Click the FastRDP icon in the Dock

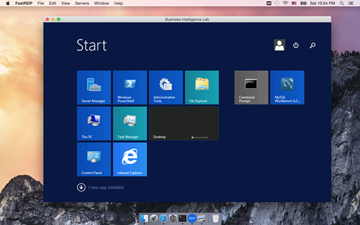pyautogui.click(x=192, y=218)
